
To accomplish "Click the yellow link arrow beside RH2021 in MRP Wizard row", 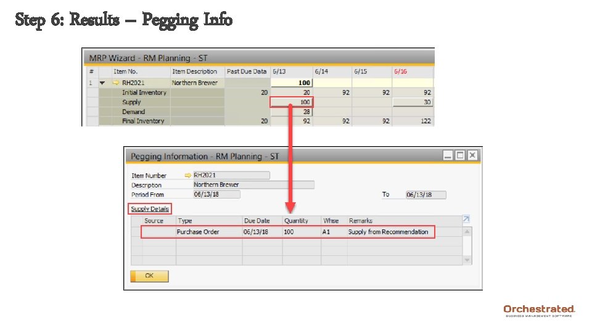I will [115, 83].
